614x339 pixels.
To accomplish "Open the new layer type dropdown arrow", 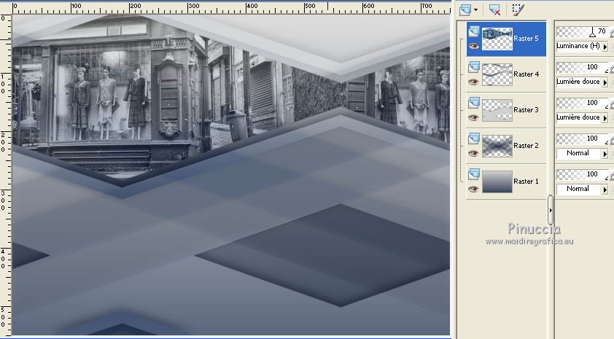I will click(x=475, y=9).
